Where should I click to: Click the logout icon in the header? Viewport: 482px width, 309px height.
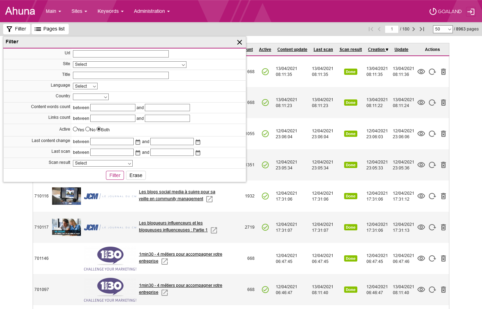[x=471, y=11]
